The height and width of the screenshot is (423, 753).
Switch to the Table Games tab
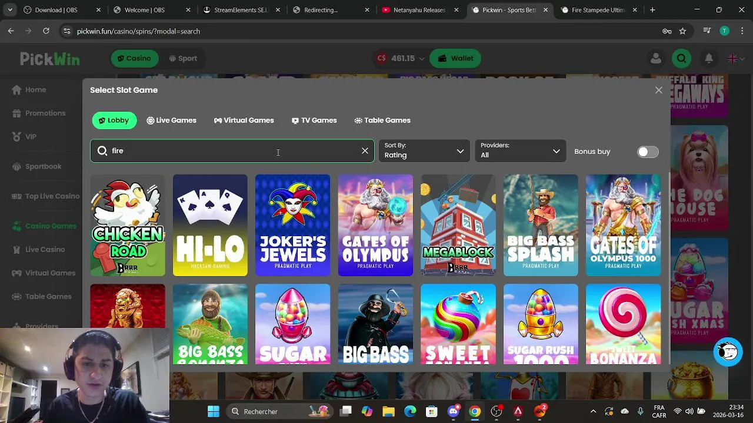coord(382,120)
